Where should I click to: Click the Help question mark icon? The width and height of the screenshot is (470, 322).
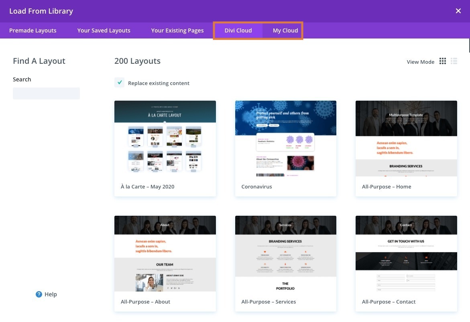pos(39,294)
